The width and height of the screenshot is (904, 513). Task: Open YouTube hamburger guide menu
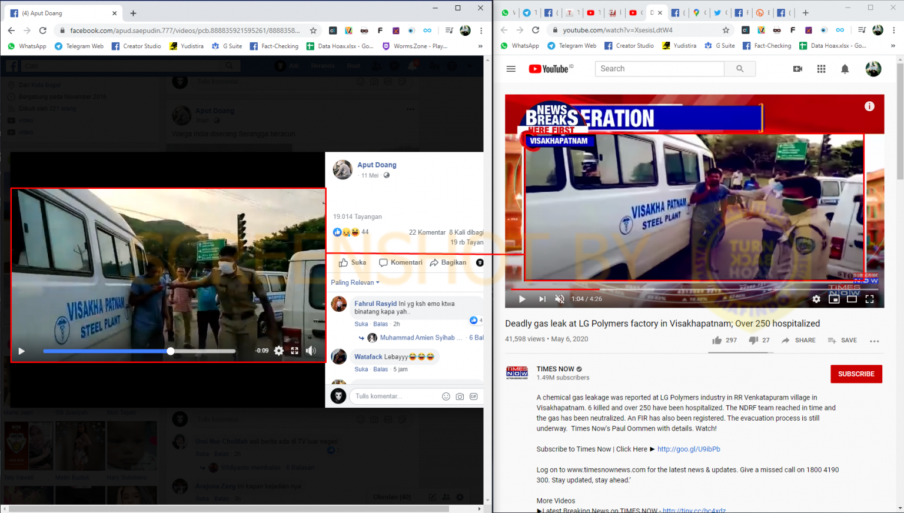(511, 69)
